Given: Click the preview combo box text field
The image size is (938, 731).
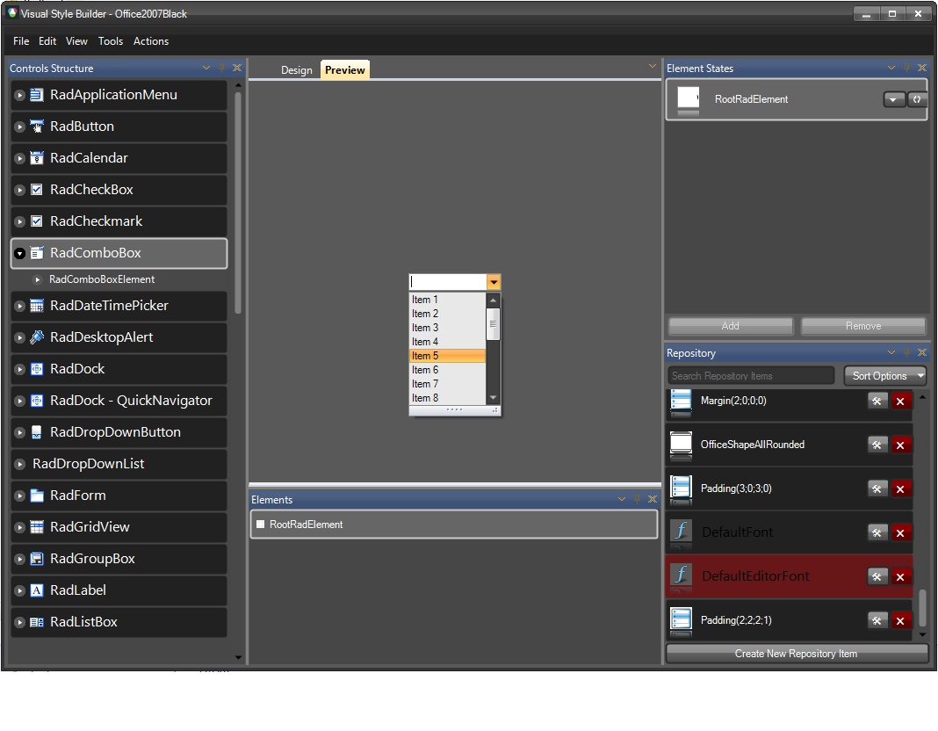Looking at the screenshot, I should tap(448, 282).
